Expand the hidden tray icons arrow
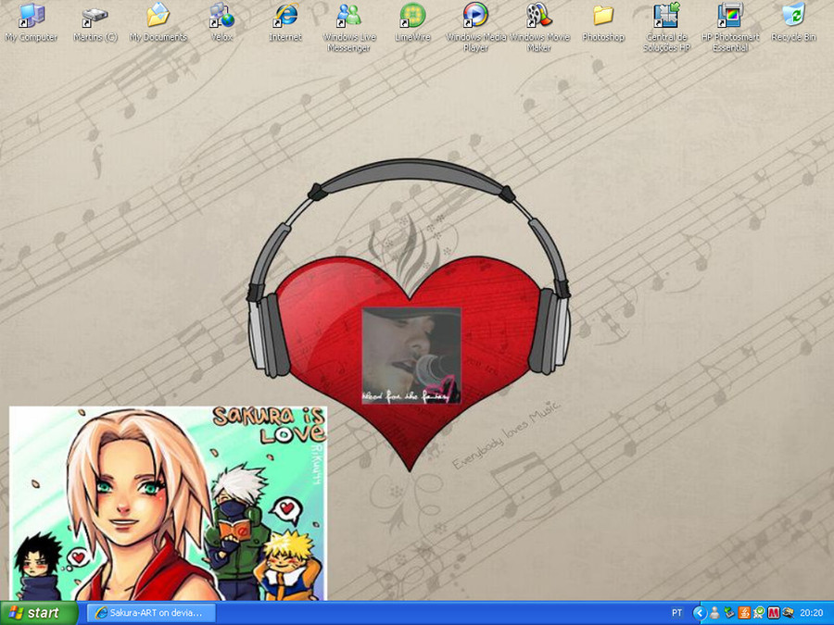The image size is (834, 625). click(700, 613)
